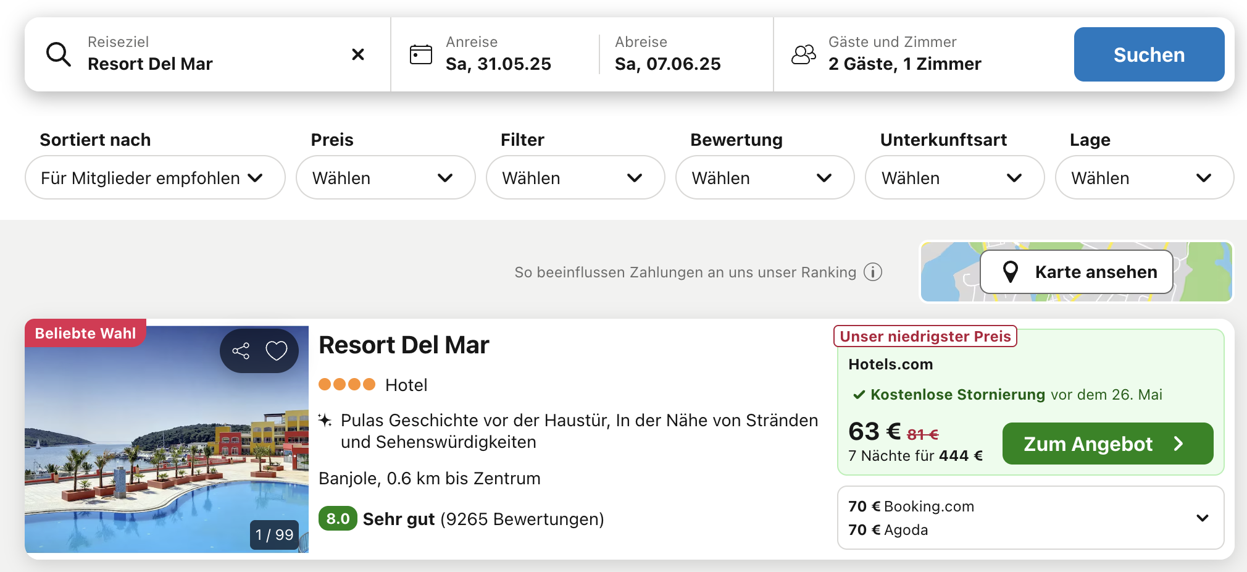Click the Zum Angebot button
Image resolution: width=1247 pixels, height=572 pixels.
pyautogui.click(x=1107, y=444)
